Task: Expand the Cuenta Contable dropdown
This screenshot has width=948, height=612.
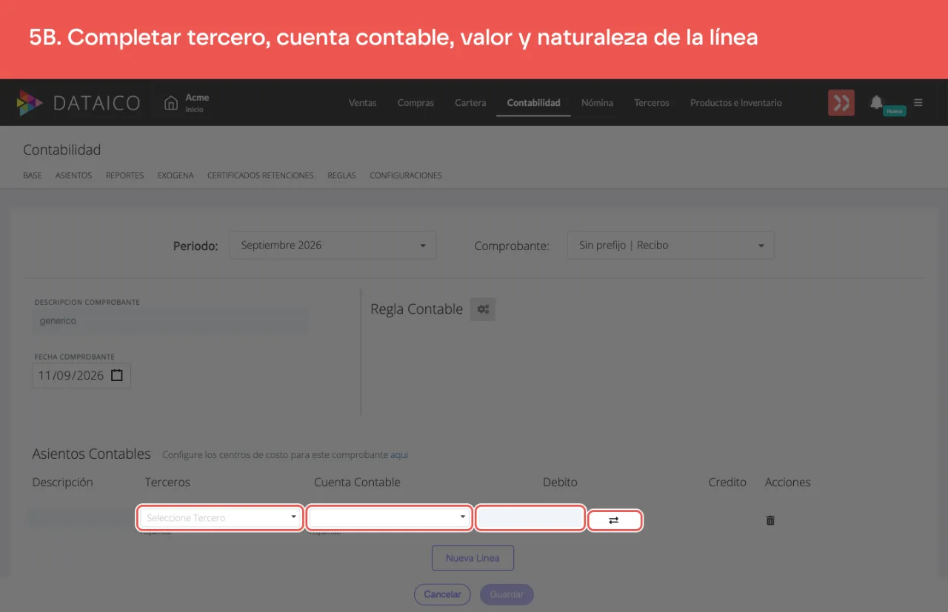Action: pos(390,517)
